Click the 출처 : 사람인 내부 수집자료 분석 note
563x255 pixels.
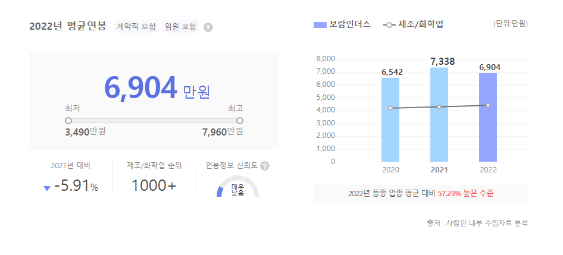coord(477,223)
